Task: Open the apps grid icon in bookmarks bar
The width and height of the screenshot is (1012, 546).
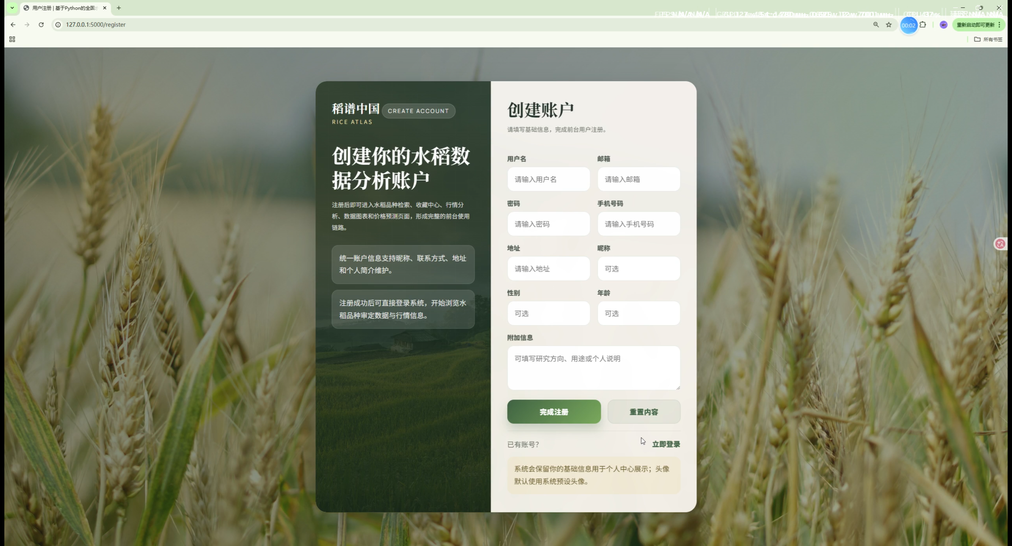Action: click(12, 39)
